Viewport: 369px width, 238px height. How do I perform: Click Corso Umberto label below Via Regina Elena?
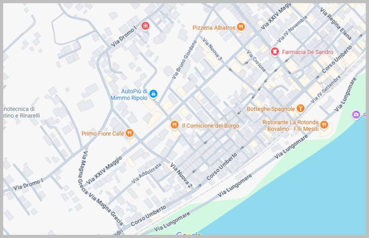(337, 59)
